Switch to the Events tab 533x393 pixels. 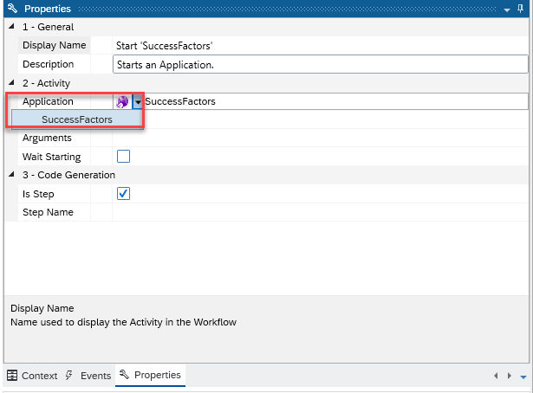[88, 376]
